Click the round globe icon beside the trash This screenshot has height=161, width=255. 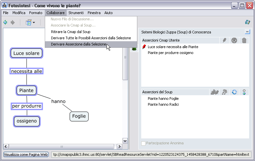[x=234, y=40]
